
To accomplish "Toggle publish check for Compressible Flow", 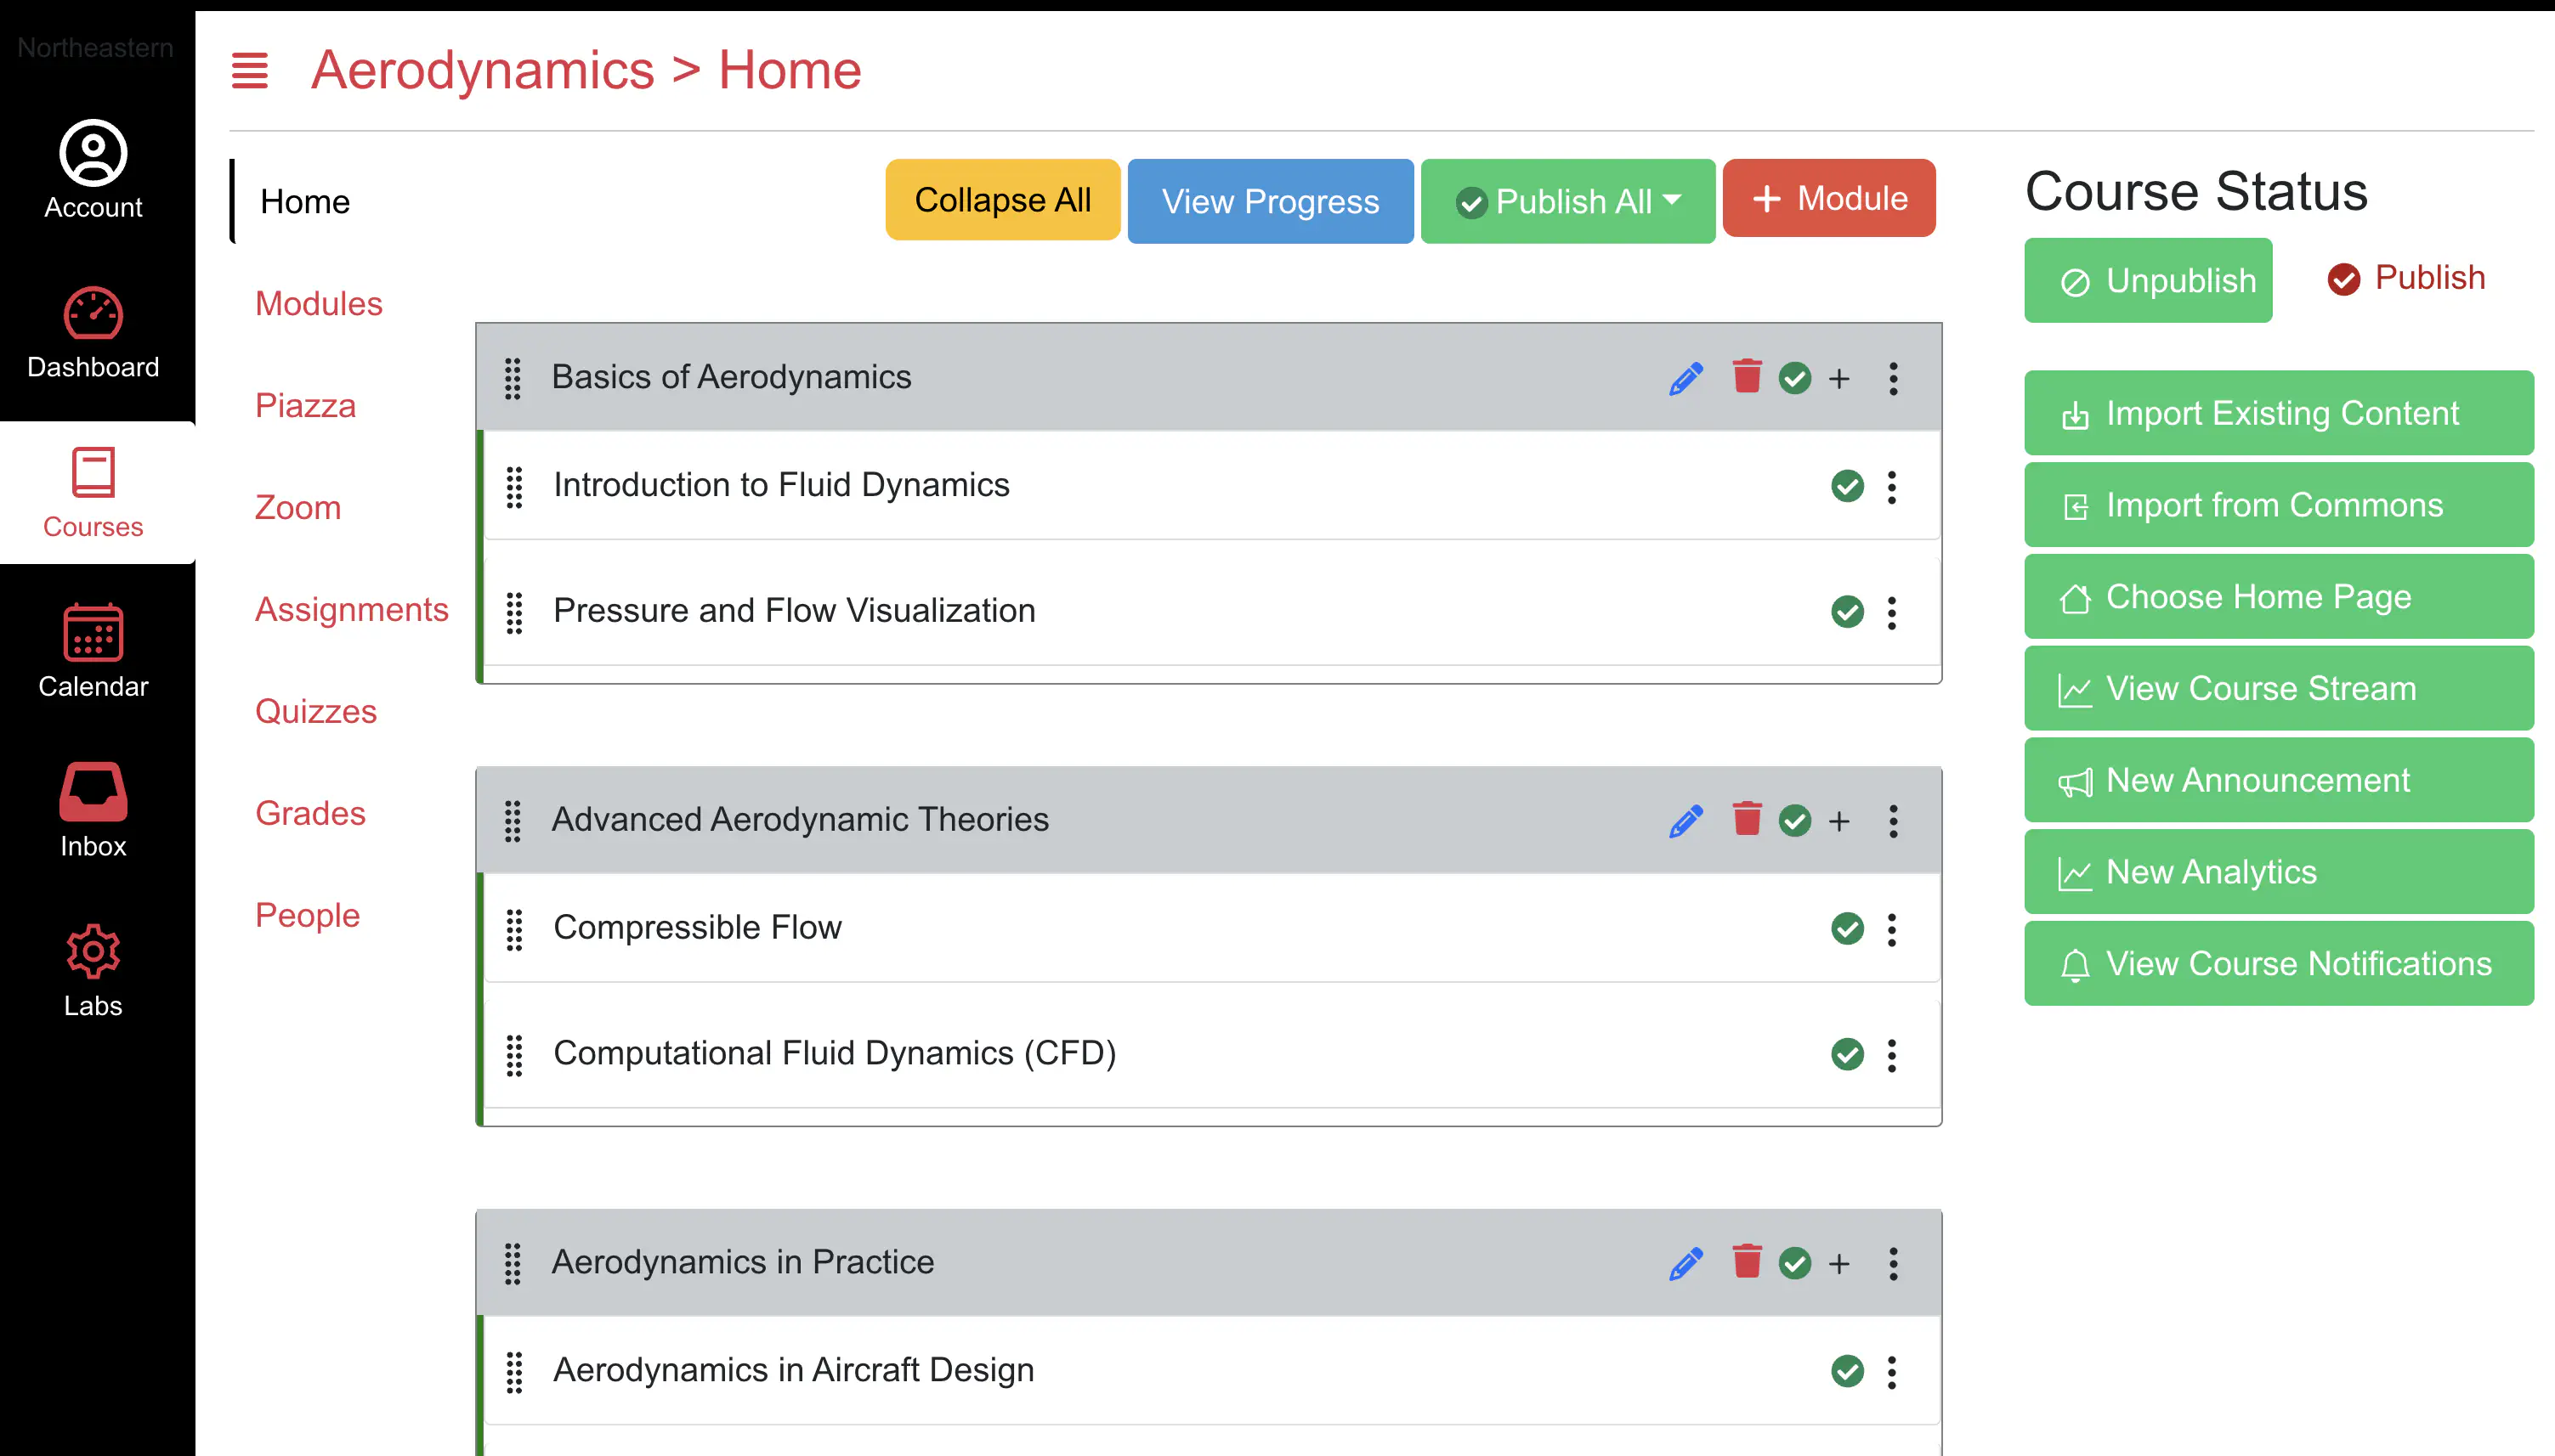I will click(1847, 928).
